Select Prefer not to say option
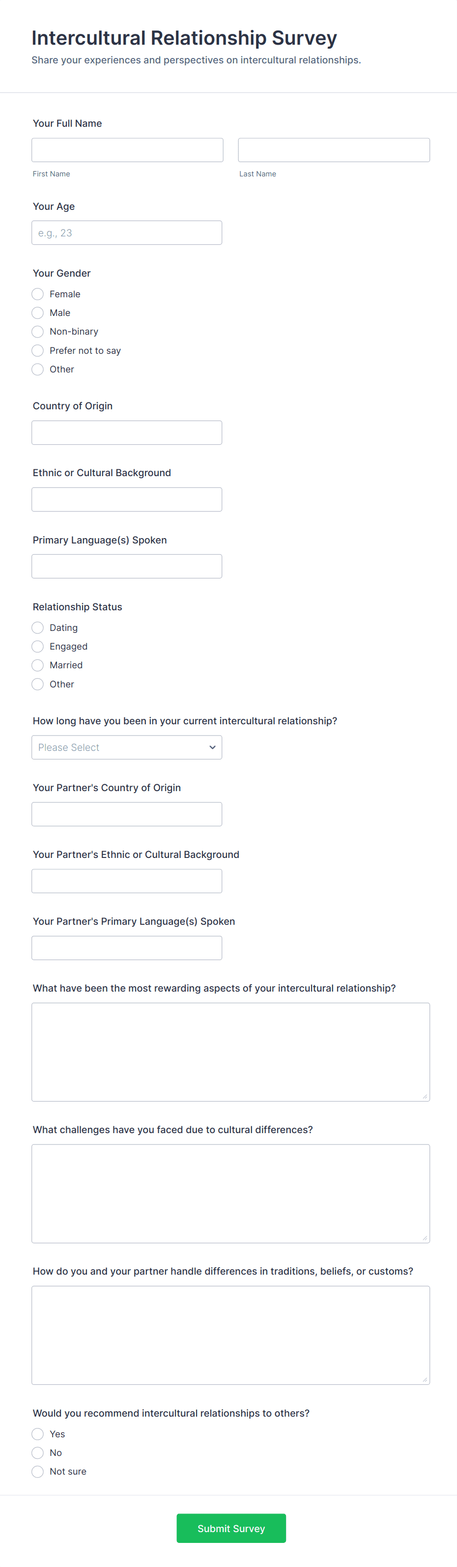457x1567 pixels. (38, 350)
